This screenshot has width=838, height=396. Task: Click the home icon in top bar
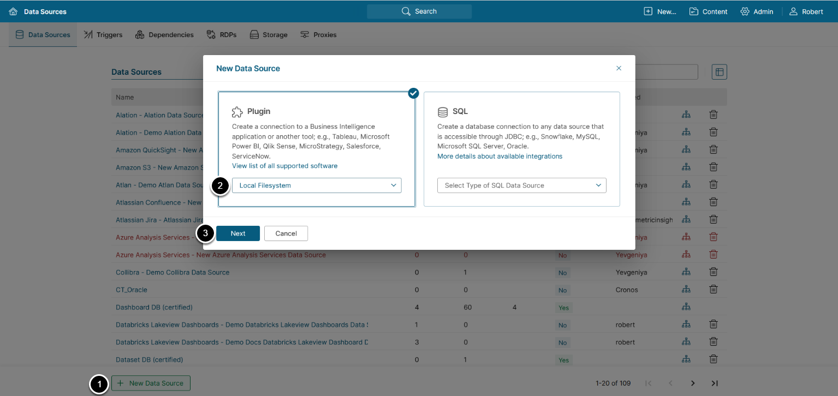coord(13,11)
